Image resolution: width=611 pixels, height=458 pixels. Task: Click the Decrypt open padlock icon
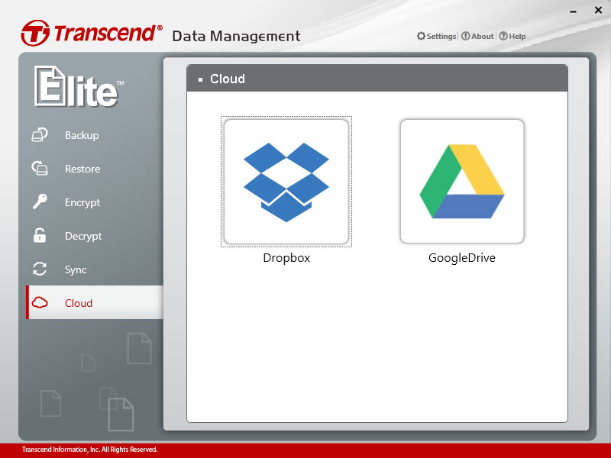(x=40, y=235)
